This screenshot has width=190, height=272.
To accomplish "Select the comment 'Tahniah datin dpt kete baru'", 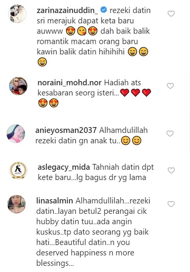I will pyautogui.click(x=96, y=172).
